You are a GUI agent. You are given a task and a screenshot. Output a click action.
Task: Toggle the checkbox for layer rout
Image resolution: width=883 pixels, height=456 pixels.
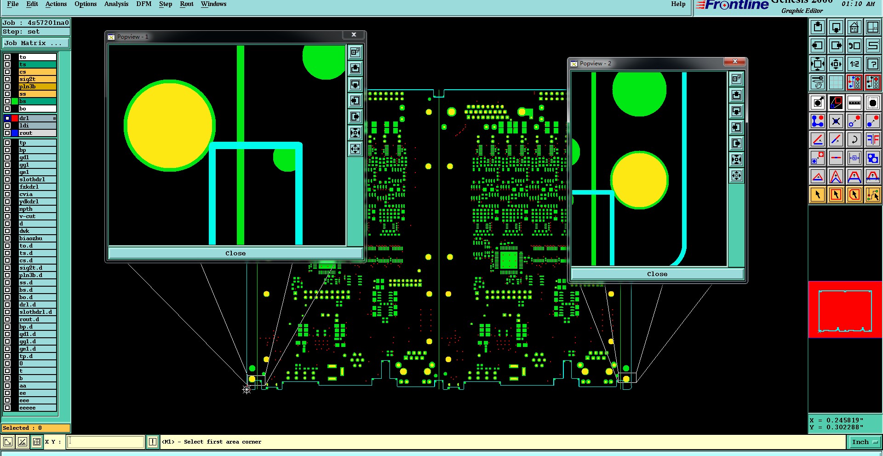(7, 133)
